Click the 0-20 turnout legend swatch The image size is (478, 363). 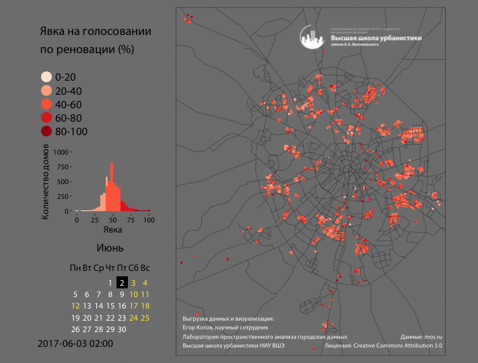click(46, 77)
